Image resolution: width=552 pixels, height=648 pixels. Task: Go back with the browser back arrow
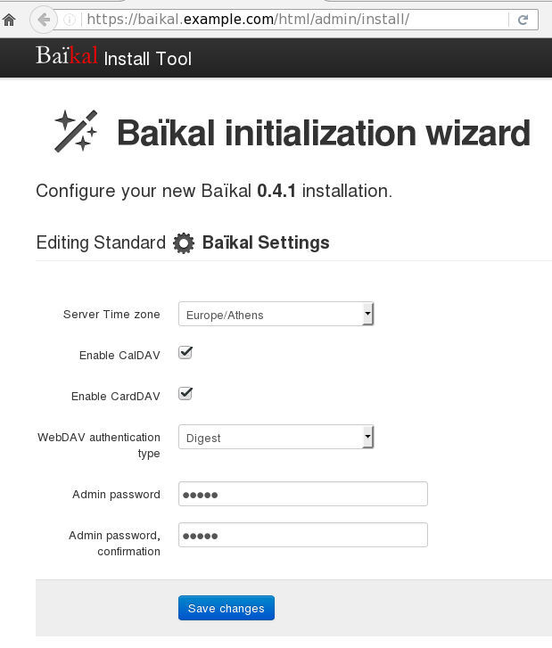pos(43,19)
